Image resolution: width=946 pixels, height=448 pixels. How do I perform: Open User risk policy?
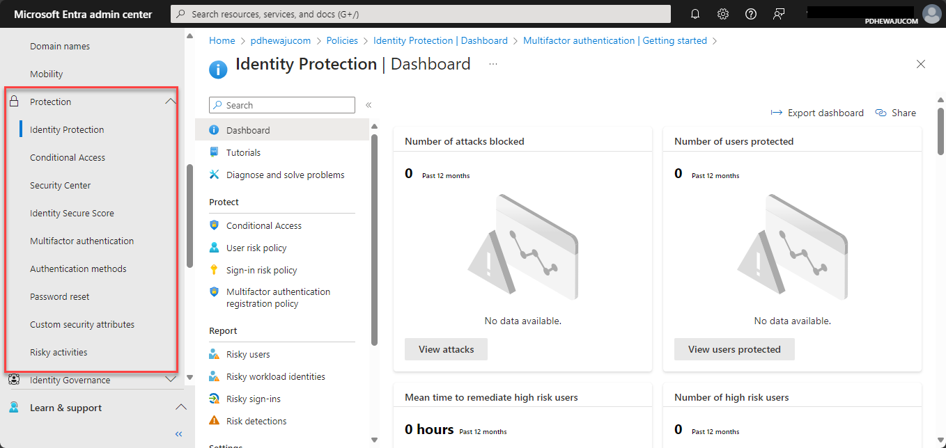[256, 248]
